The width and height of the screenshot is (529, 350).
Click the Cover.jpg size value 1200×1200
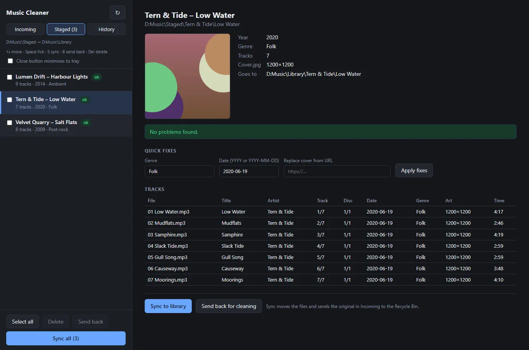(x=280, y=65)
